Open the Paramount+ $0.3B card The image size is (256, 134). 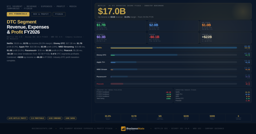(x=121, y=38)
